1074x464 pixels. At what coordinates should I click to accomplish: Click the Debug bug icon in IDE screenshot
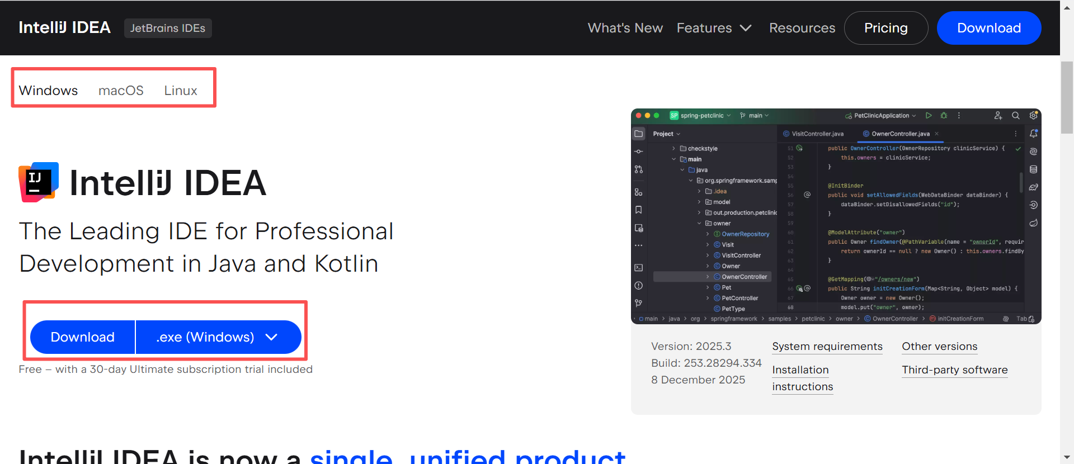pyautogui.click(x=944, y=116)
